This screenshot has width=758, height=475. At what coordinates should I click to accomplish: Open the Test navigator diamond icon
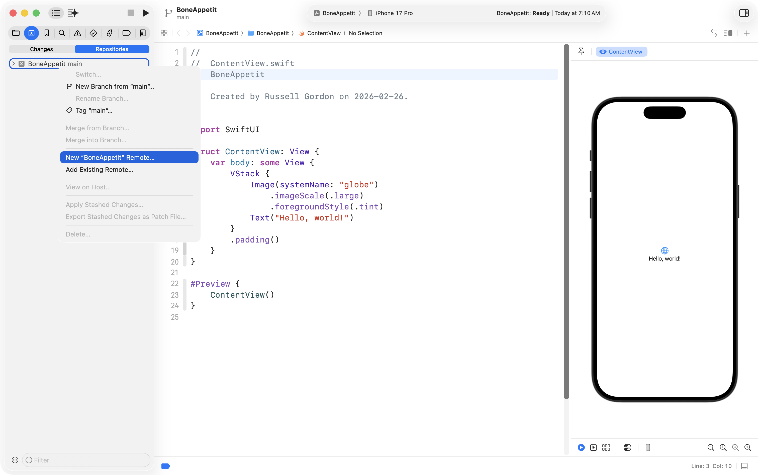[x=93, y=33]
